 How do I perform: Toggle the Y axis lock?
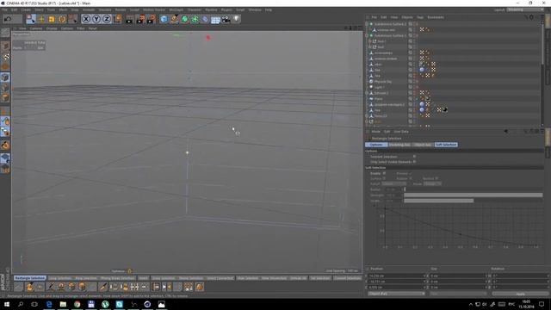point(96,19)
